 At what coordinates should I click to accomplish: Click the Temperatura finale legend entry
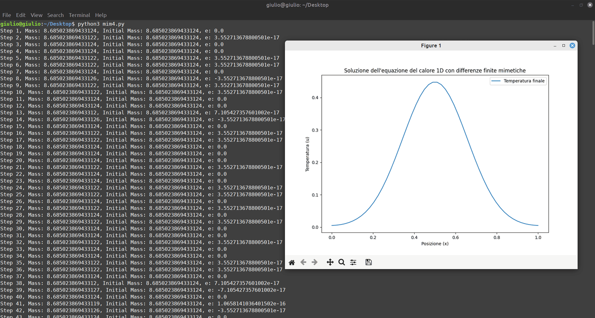coord(519,81)
